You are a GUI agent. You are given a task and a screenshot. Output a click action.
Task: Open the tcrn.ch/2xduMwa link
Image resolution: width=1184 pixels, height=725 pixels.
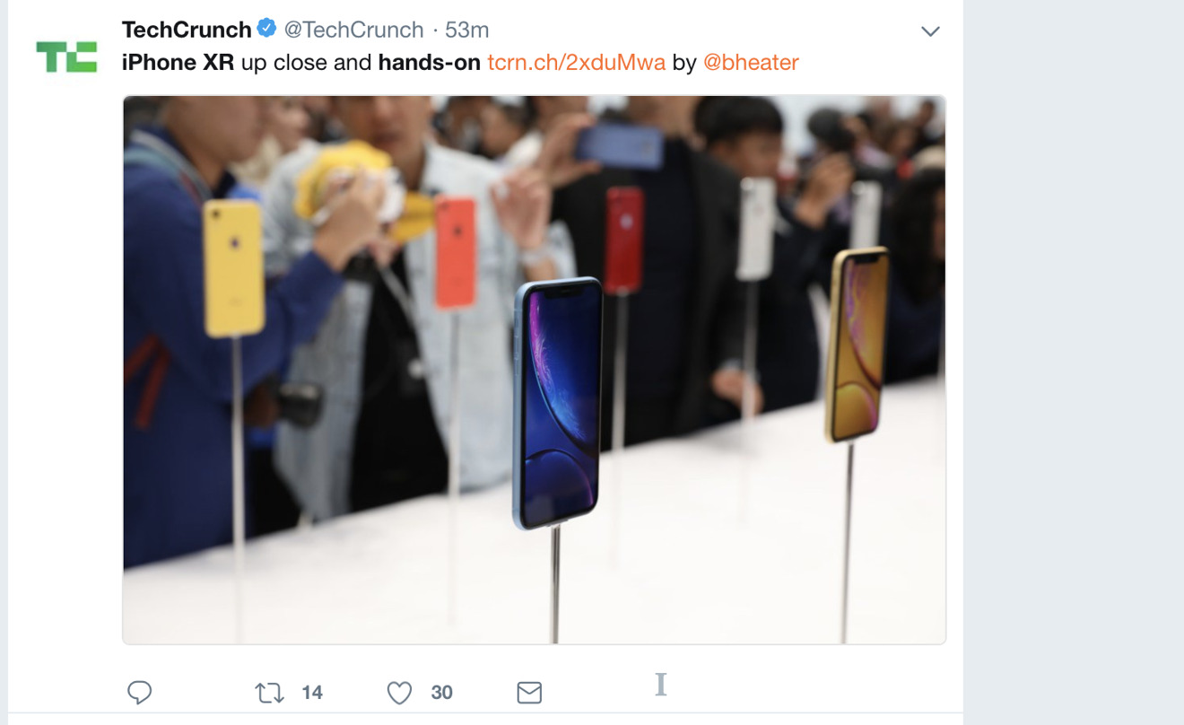coord(576,62)
